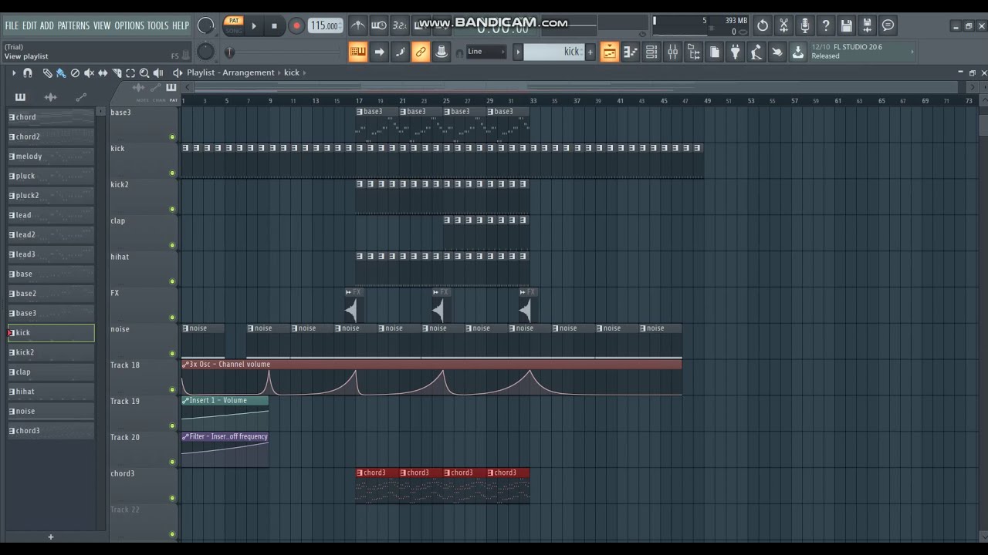Adjust the main volume knob
The width and height of the screenshot is (988, 555).
(206, 25)
